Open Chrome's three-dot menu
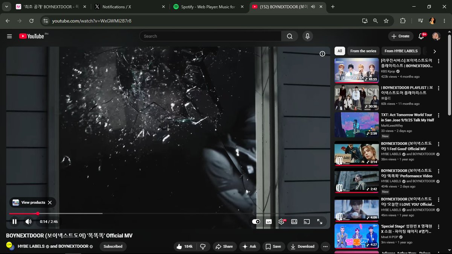Viewport: 452px width, 254px height. pos(445,21)
